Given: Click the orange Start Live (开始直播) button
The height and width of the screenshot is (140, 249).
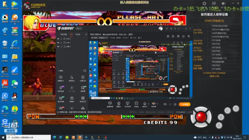Looking at the screenshot, I should 185,104.
